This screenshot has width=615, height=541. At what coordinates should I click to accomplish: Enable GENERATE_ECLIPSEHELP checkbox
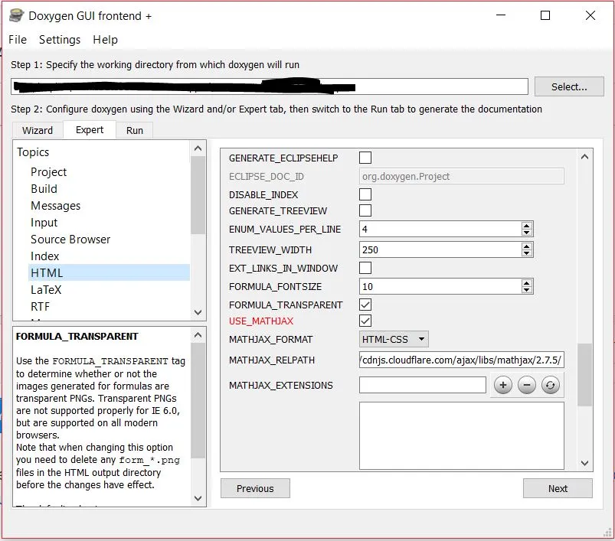coord(365,158)
